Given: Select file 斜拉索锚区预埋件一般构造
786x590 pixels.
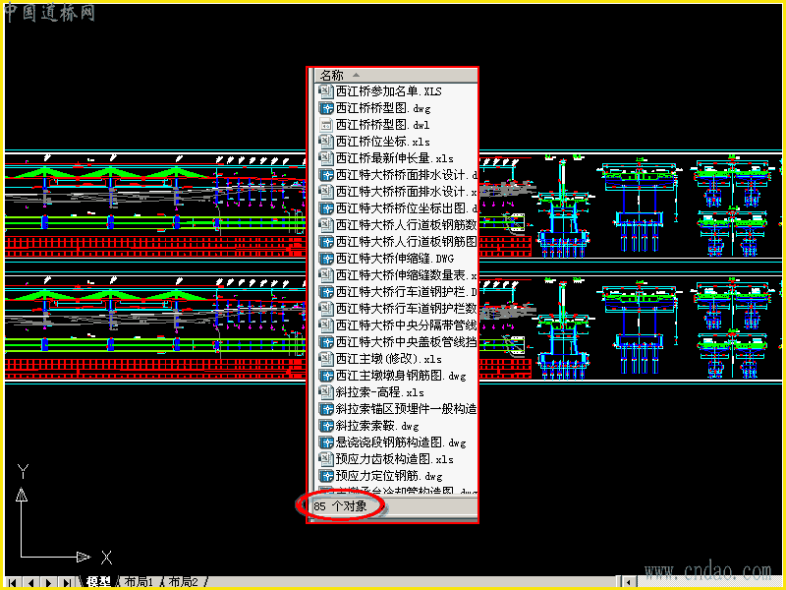Looking at the screenshot, I should (406, 409).
